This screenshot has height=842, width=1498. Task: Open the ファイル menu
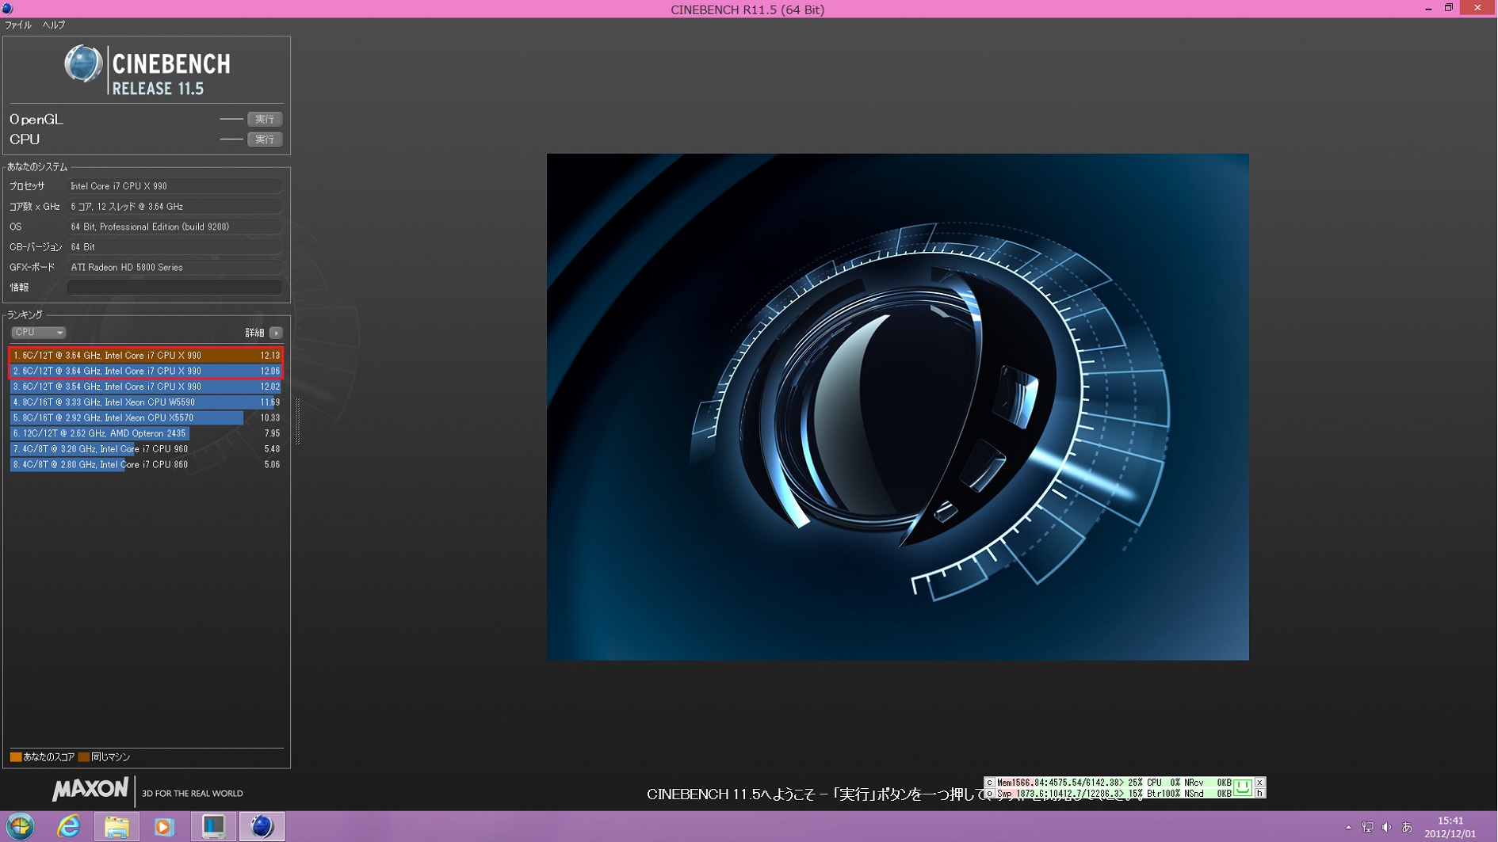pyautogui.click(x=18, y=25)
